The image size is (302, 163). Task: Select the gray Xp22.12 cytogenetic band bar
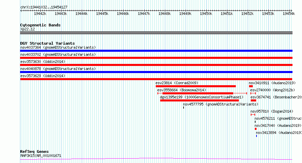[x=156, y=33]
